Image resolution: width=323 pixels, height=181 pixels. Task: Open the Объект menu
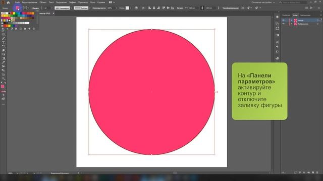tap(43, 3)
